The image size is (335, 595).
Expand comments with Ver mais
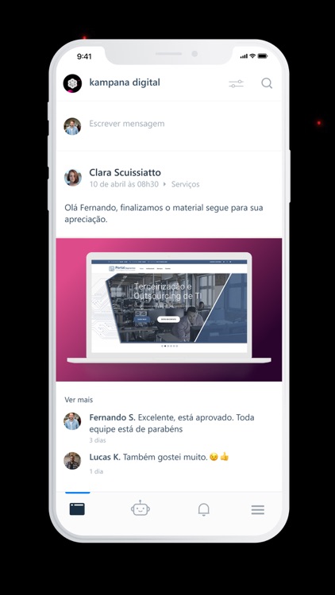click(79, 400)
